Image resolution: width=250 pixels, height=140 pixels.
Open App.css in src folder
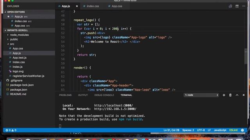(x=29, y=49)
